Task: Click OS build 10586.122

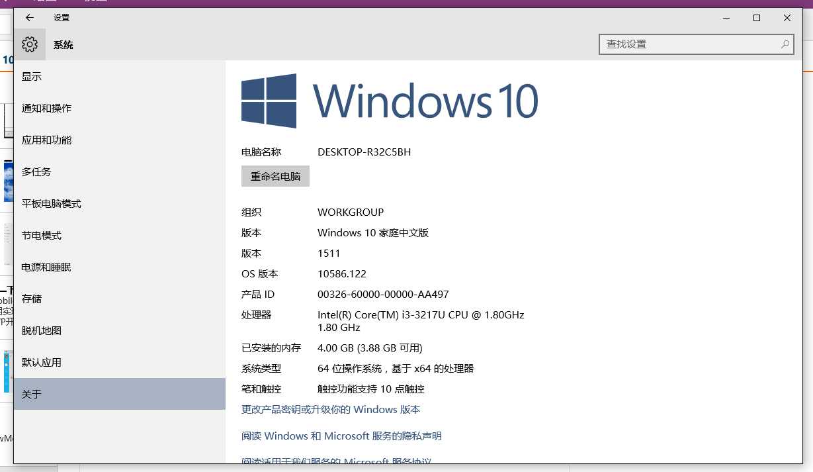Action: [x=342, y=274]
